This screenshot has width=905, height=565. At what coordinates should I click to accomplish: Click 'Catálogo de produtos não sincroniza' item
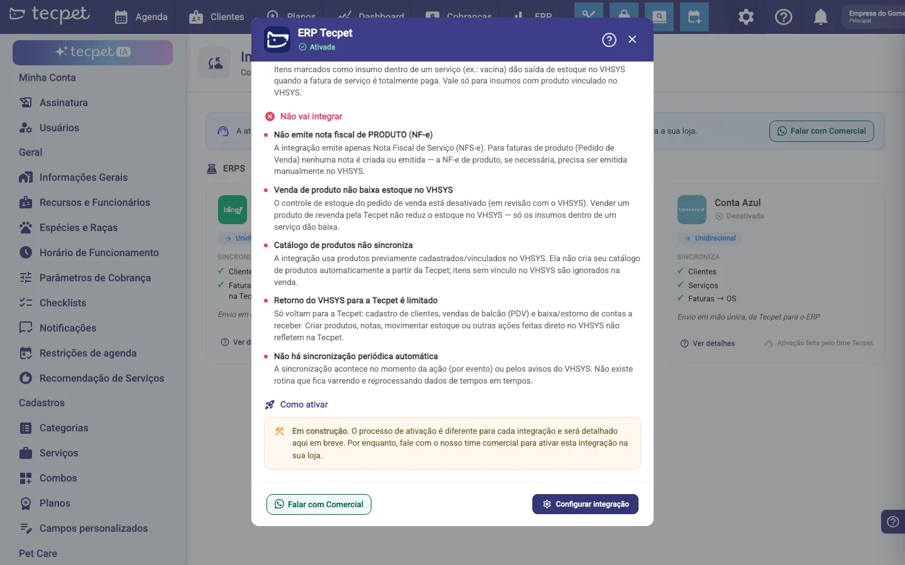pos(343,245)
